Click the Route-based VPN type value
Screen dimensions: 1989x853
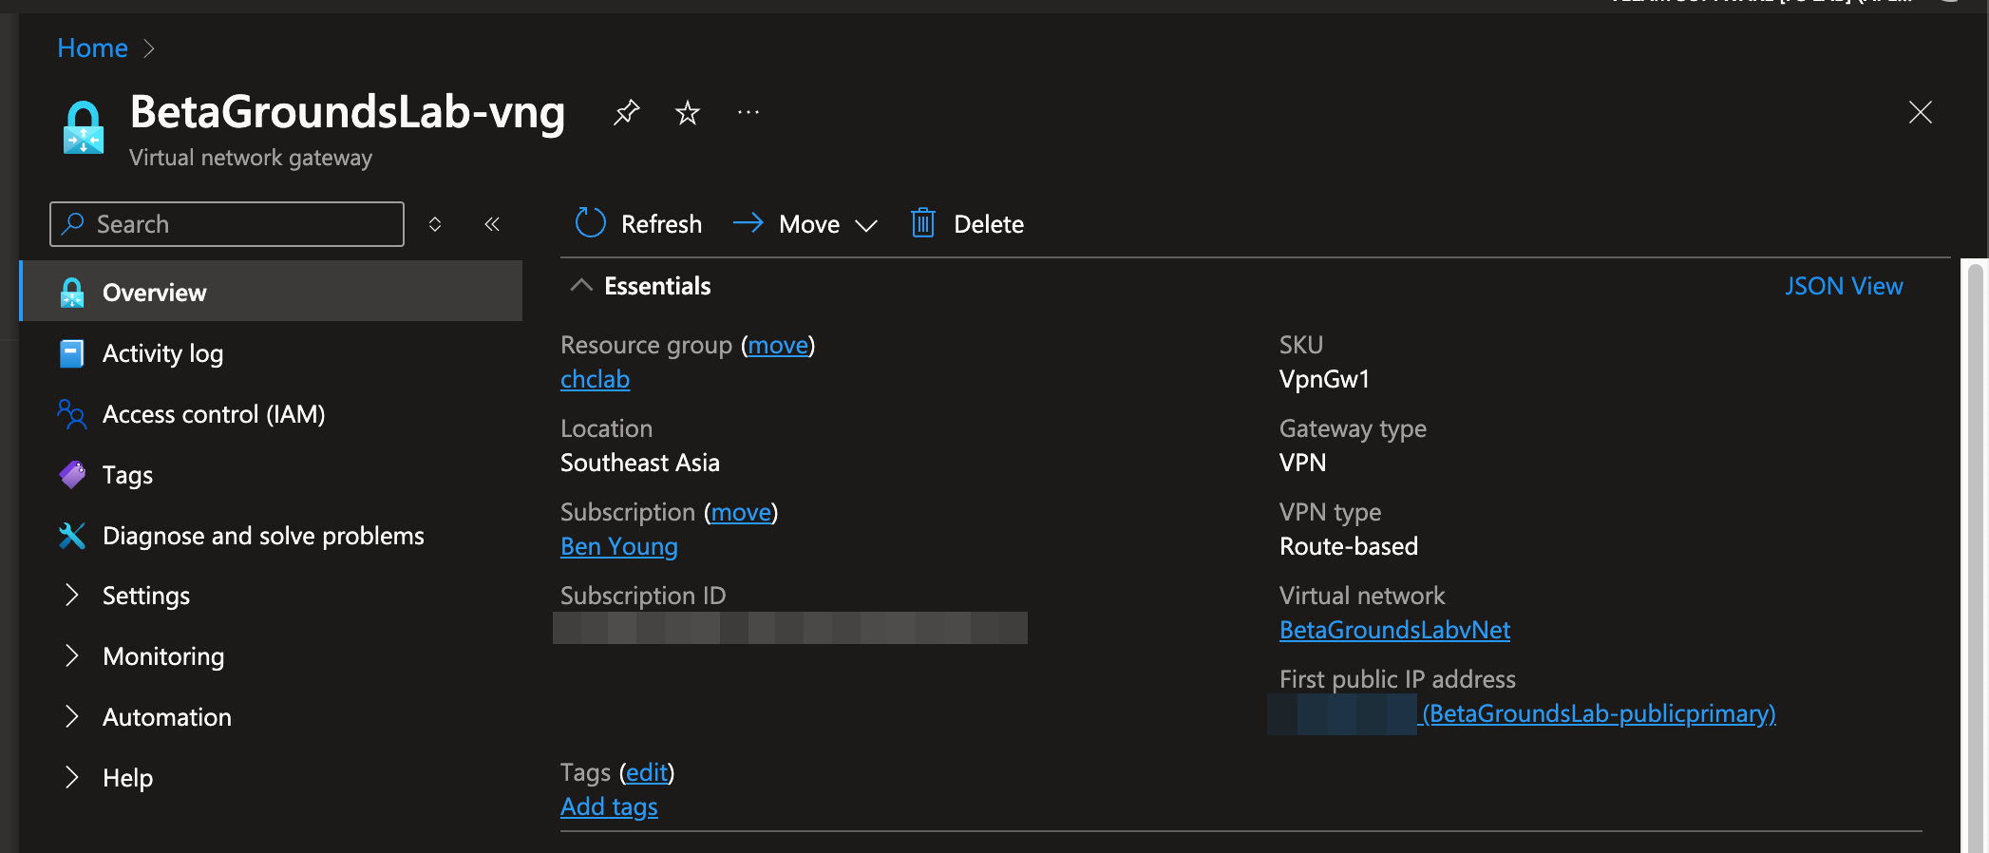pos(1349,546)
